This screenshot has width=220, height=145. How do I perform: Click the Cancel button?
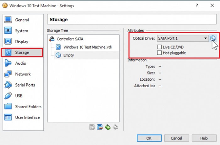(176, 138)
